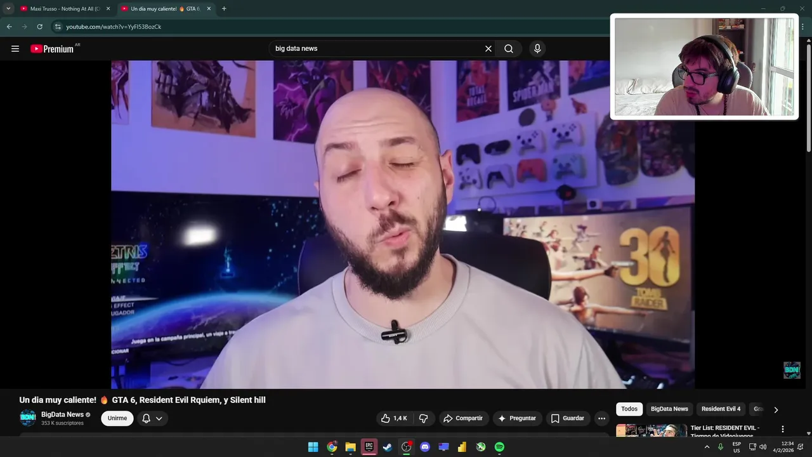
Task: Click the magnifier search button
Action: click(x=509, y=49)
